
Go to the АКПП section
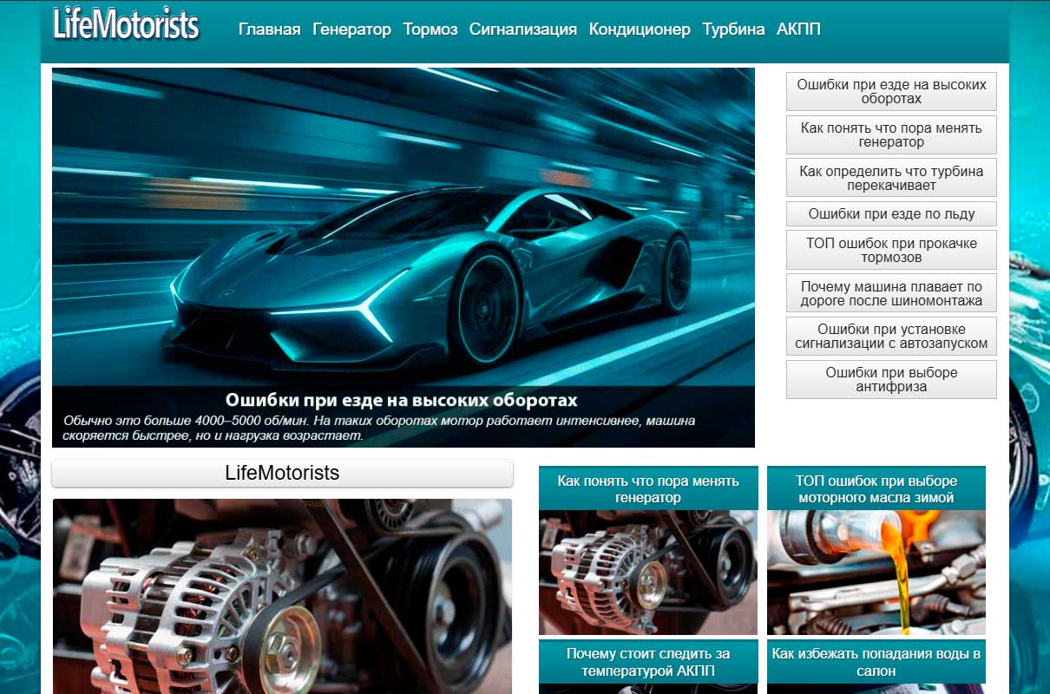click(x=798, y=29)
